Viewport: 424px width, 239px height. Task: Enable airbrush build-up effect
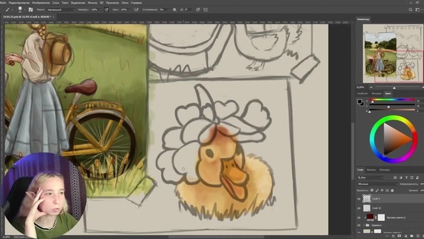(x=136, y=9)
